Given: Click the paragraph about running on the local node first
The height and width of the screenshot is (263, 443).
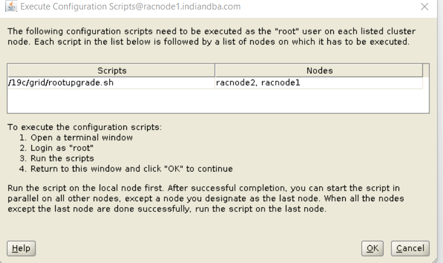Looking at the screenshot, I should (206, 198).
